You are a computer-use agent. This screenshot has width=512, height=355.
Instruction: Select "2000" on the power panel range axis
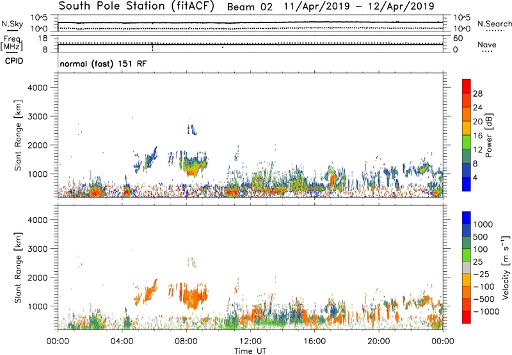coord(38,145)
